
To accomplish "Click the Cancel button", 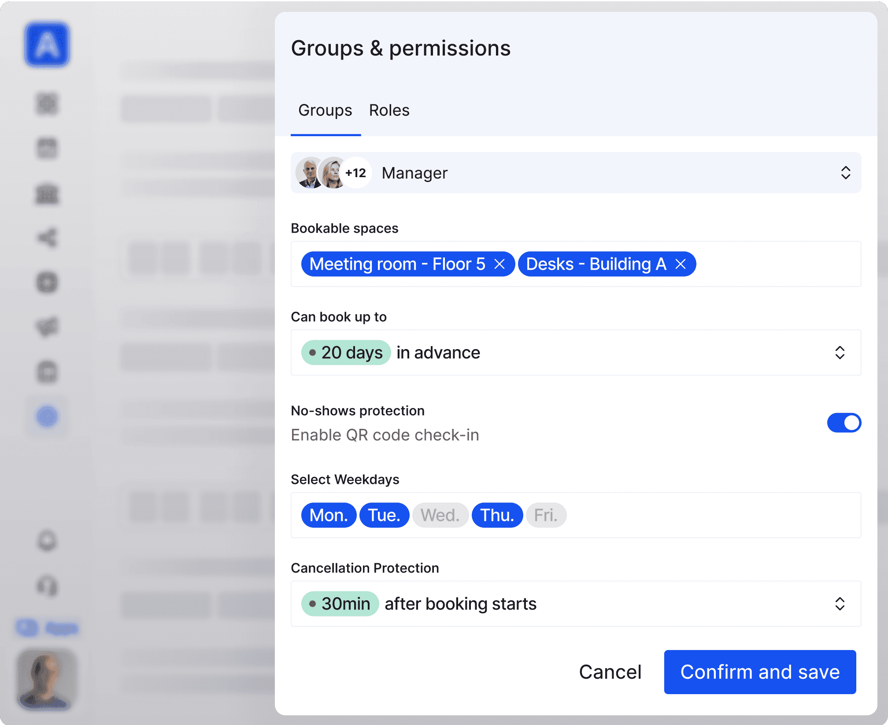I will pos(610,672).
